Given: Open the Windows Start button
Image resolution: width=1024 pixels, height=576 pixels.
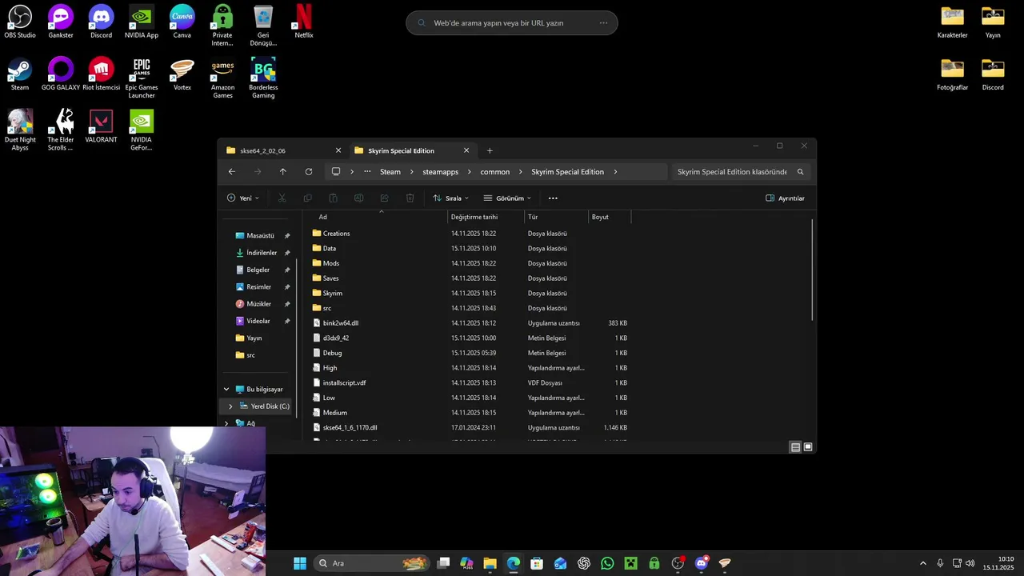Looking at the screenshot, I should [x=300, y=563].
